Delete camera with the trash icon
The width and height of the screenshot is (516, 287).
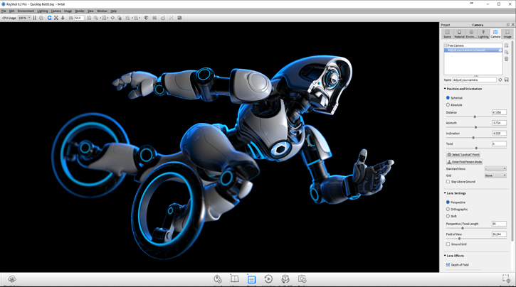pos(507,59)
